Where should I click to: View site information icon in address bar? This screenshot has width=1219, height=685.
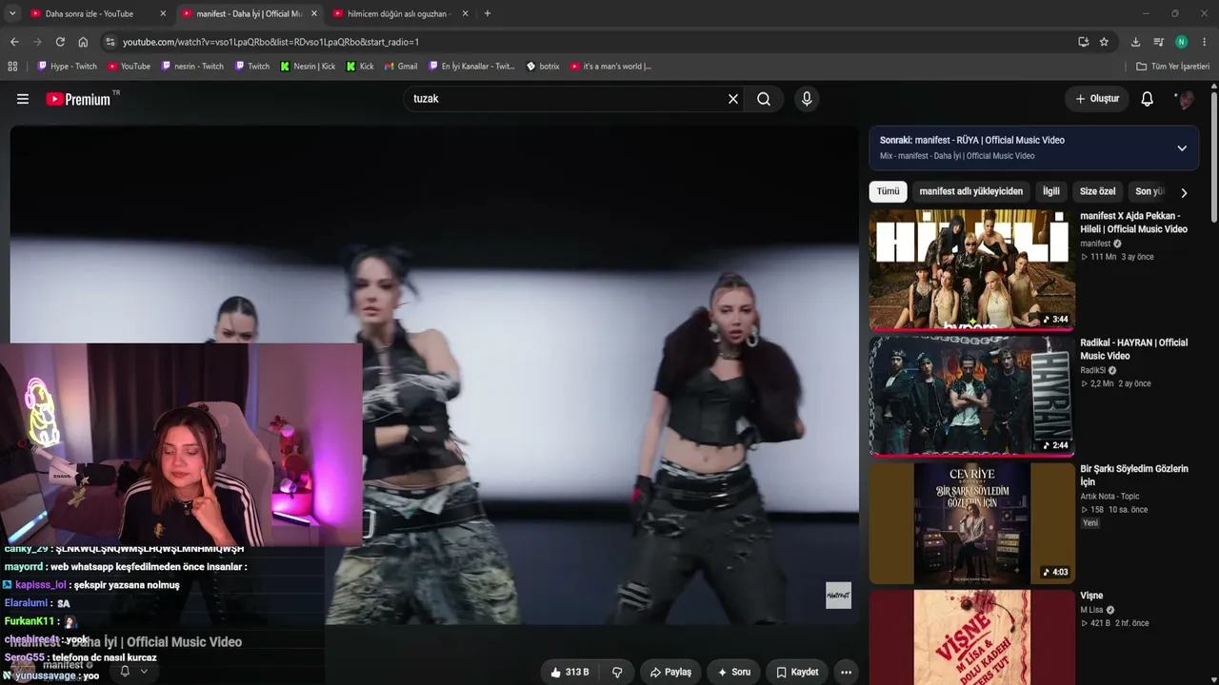click(x=110, y=42)
